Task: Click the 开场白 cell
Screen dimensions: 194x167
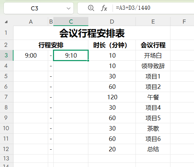Action: click(153, 56)
